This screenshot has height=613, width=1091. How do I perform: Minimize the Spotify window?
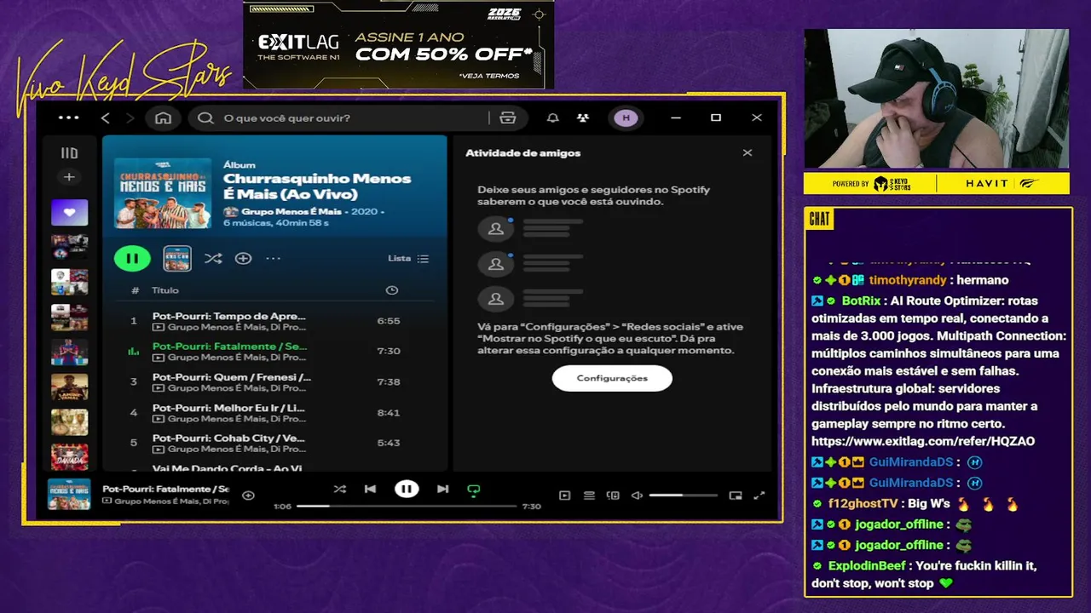point(676,117)
